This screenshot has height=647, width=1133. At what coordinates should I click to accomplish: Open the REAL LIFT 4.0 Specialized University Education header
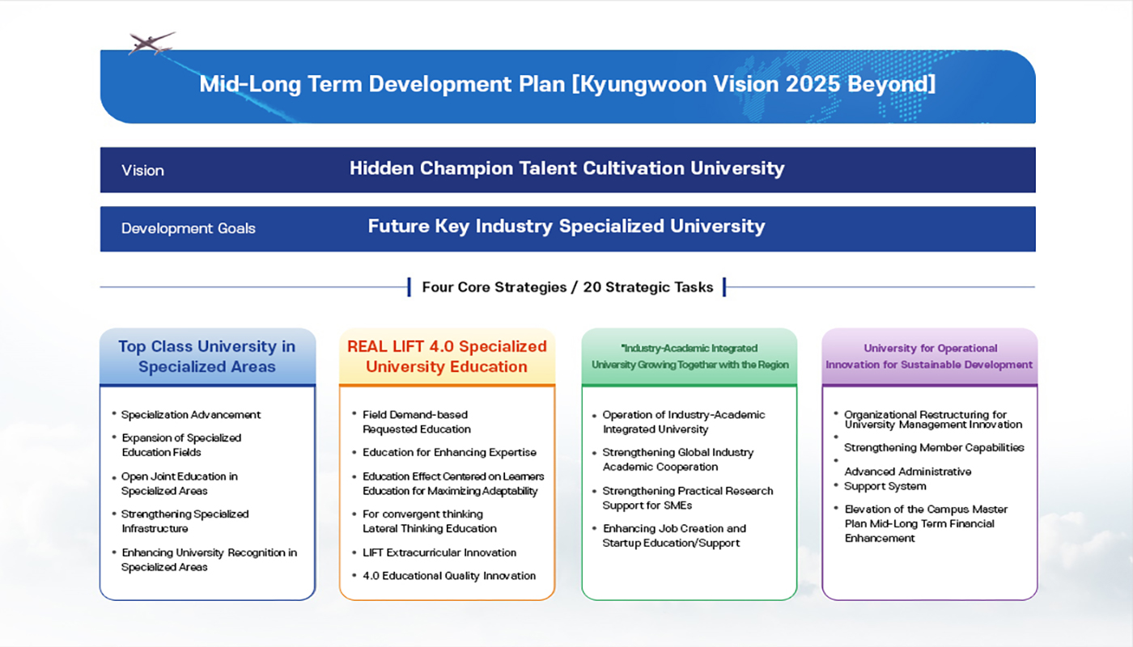click(x=447, y=357)
